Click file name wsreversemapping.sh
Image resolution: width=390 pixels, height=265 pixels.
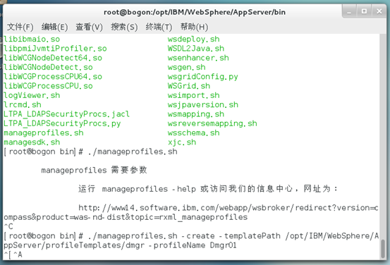click(212, 123)
